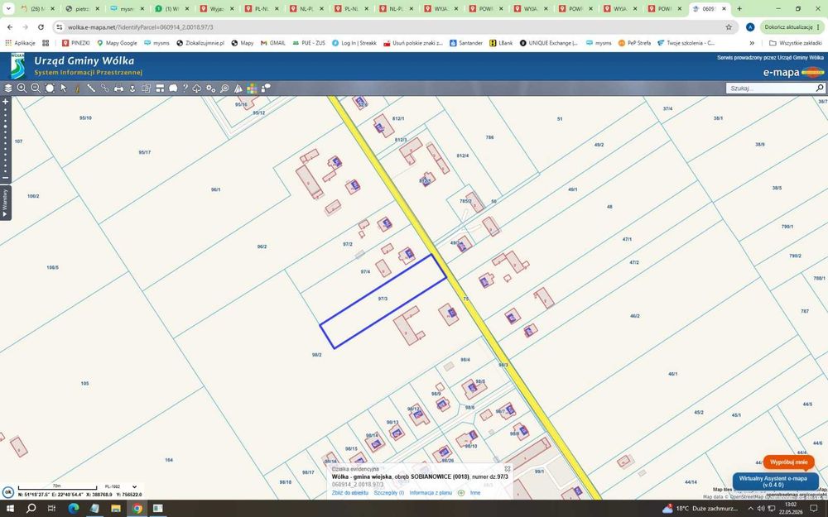This screenshot has width=828, height=517.
Task: Click the search magnifier beside Szukaj field
Action: 820,89
